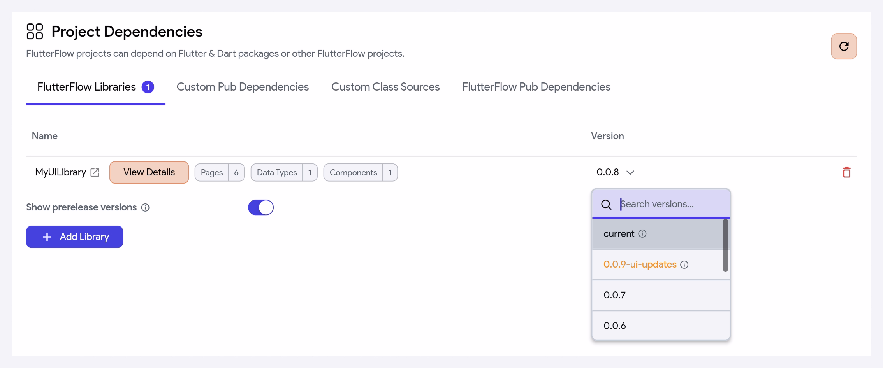Screen dimensions: 883x368
Task: Click info icon beside Show prerelease versions
Action: [145, 207]
